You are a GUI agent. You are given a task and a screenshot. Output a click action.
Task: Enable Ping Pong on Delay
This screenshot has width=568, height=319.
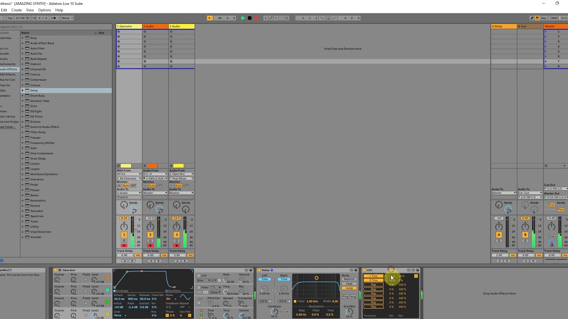coord(349,296)
